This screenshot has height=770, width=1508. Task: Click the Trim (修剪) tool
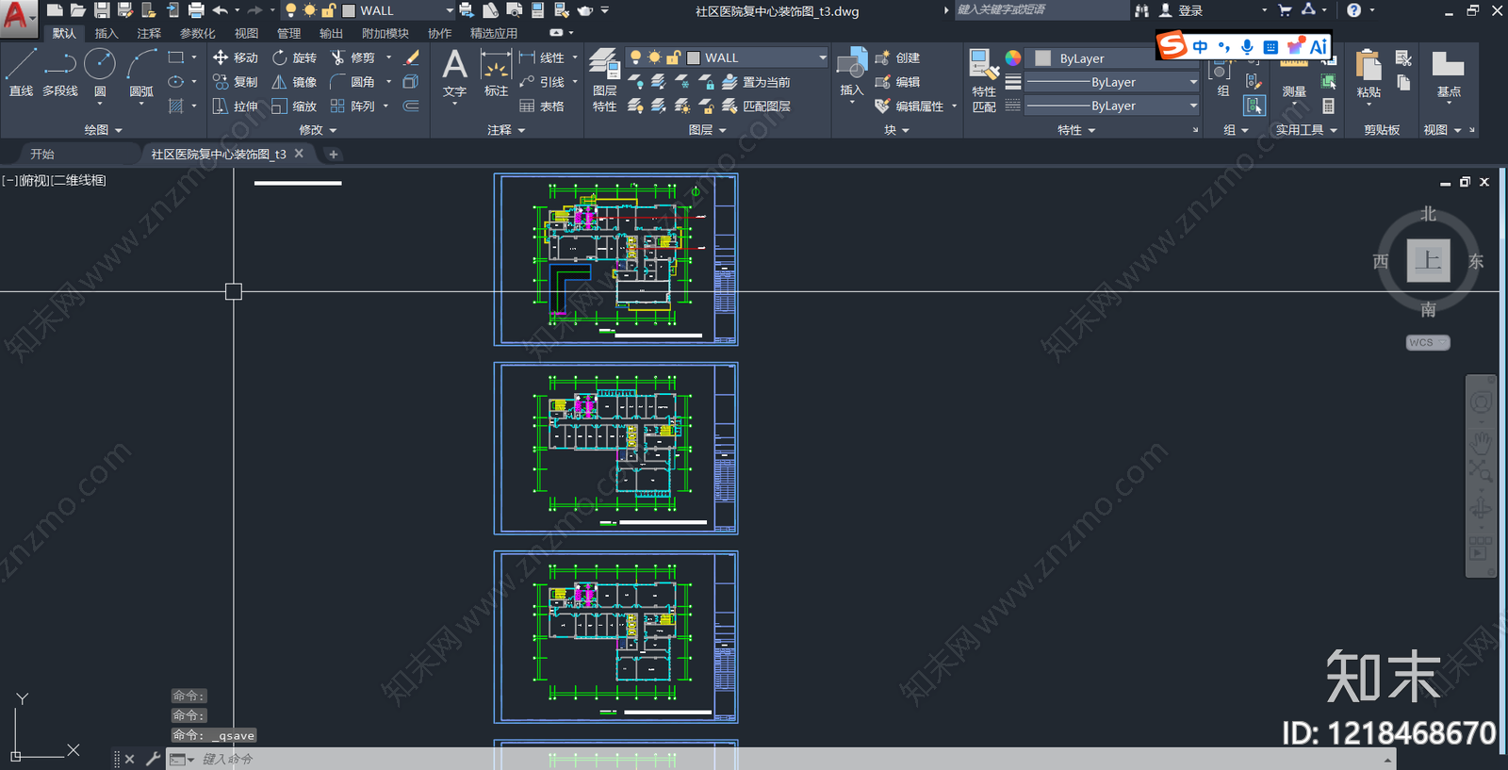click(353, 57)
